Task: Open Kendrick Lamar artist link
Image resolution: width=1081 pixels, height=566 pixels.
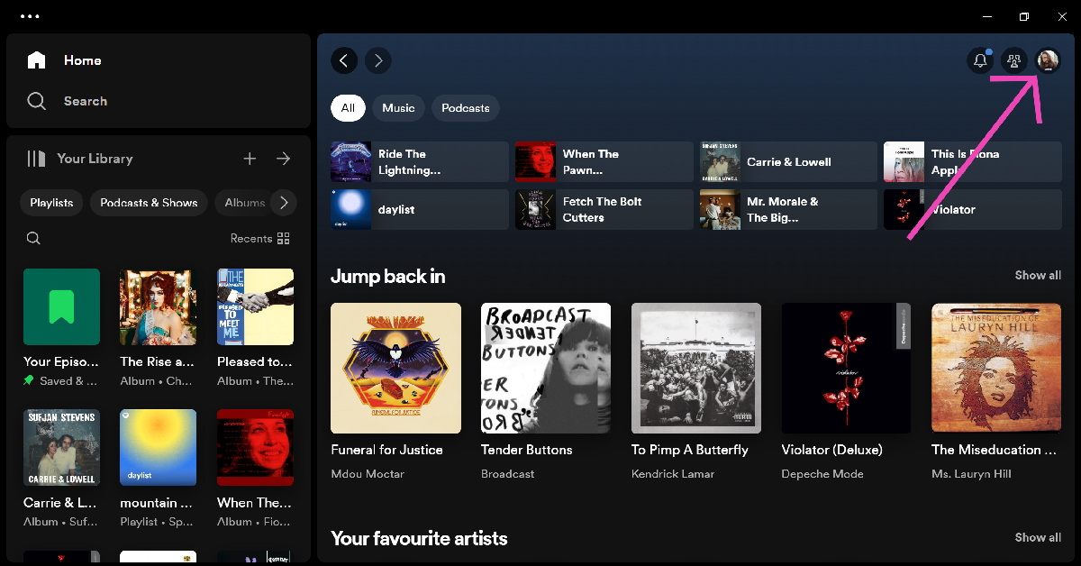Action: coord(673,474)
